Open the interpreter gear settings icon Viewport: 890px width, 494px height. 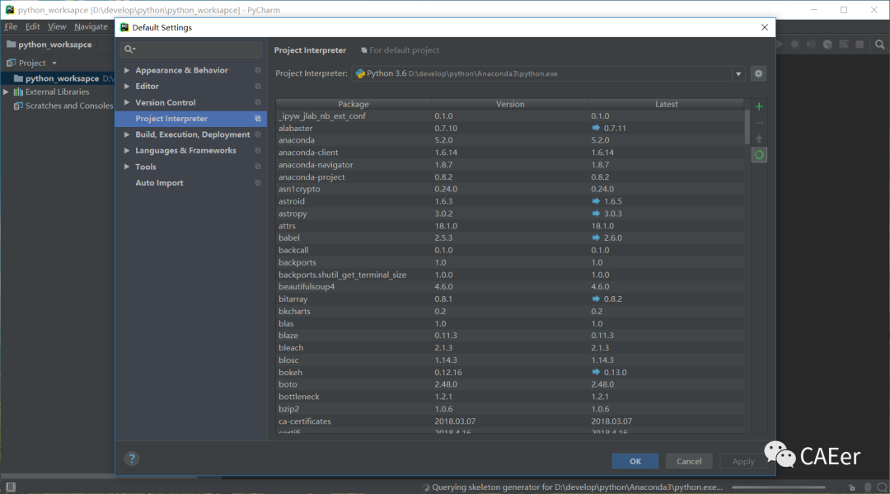pyautogui.click(x=758, y=73)
